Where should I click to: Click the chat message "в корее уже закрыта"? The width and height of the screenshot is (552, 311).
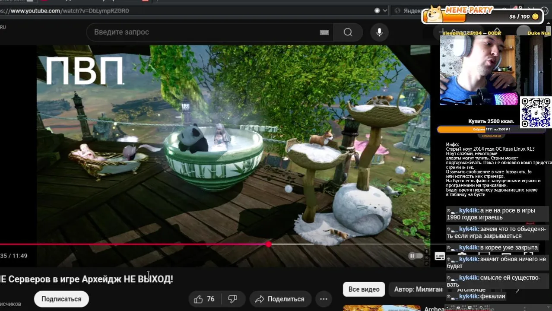click(x=492, y=248)
